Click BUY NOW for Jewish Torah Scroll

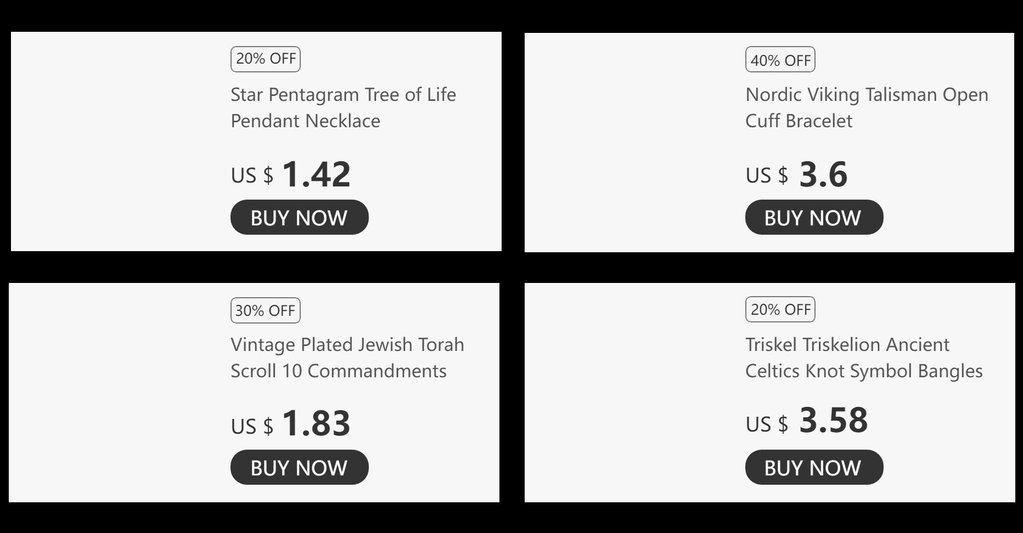click(299, 467)
